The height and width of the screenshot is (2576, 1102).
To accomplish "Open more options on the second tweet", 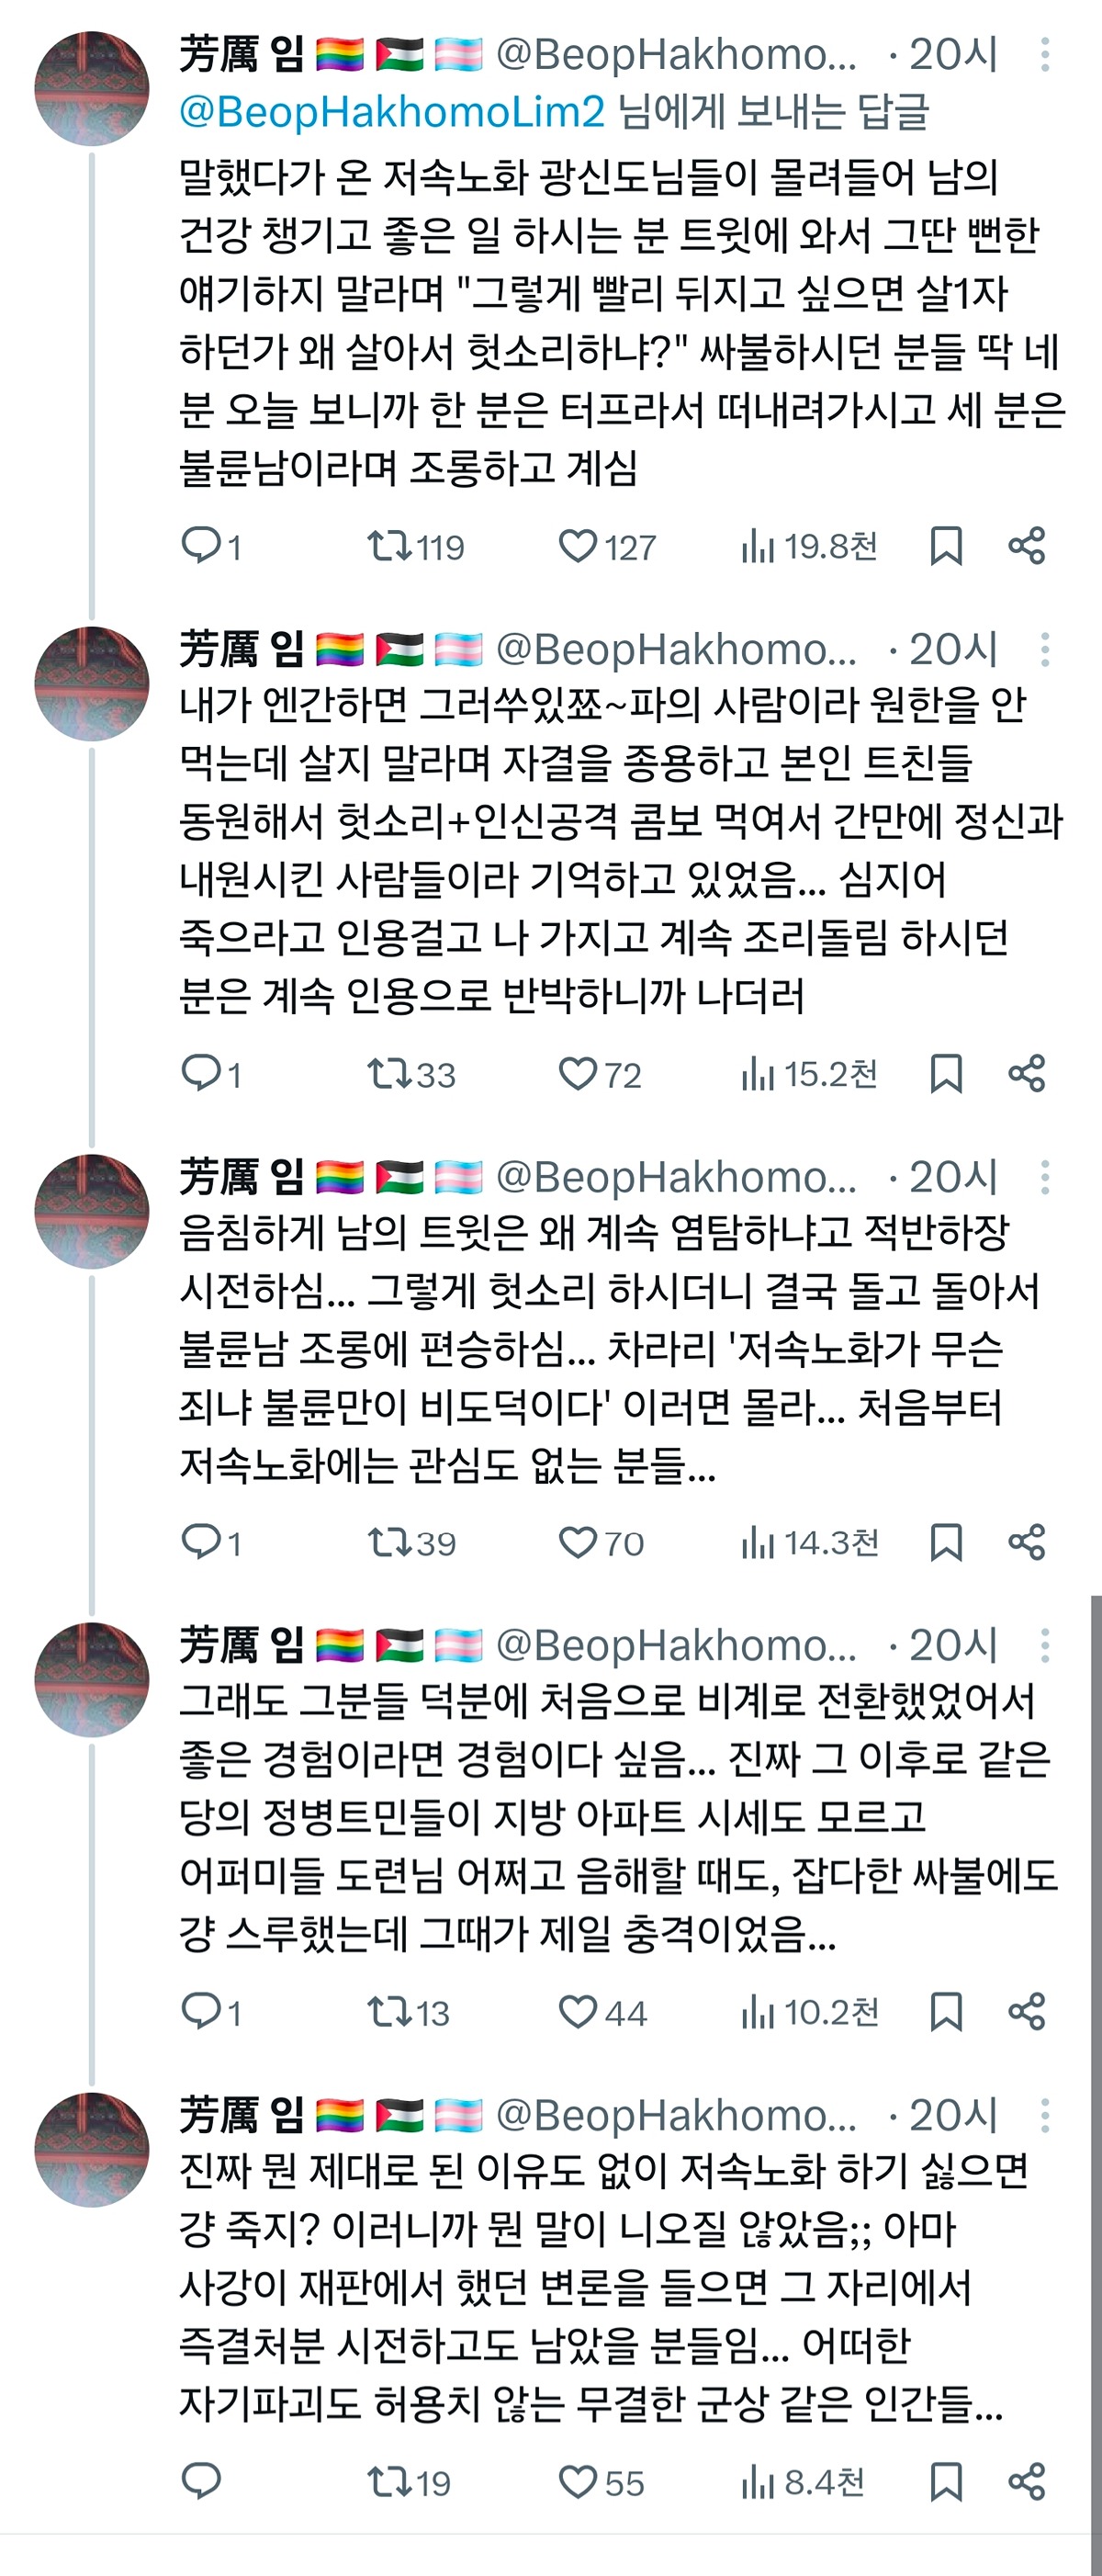I will 1045,650.
